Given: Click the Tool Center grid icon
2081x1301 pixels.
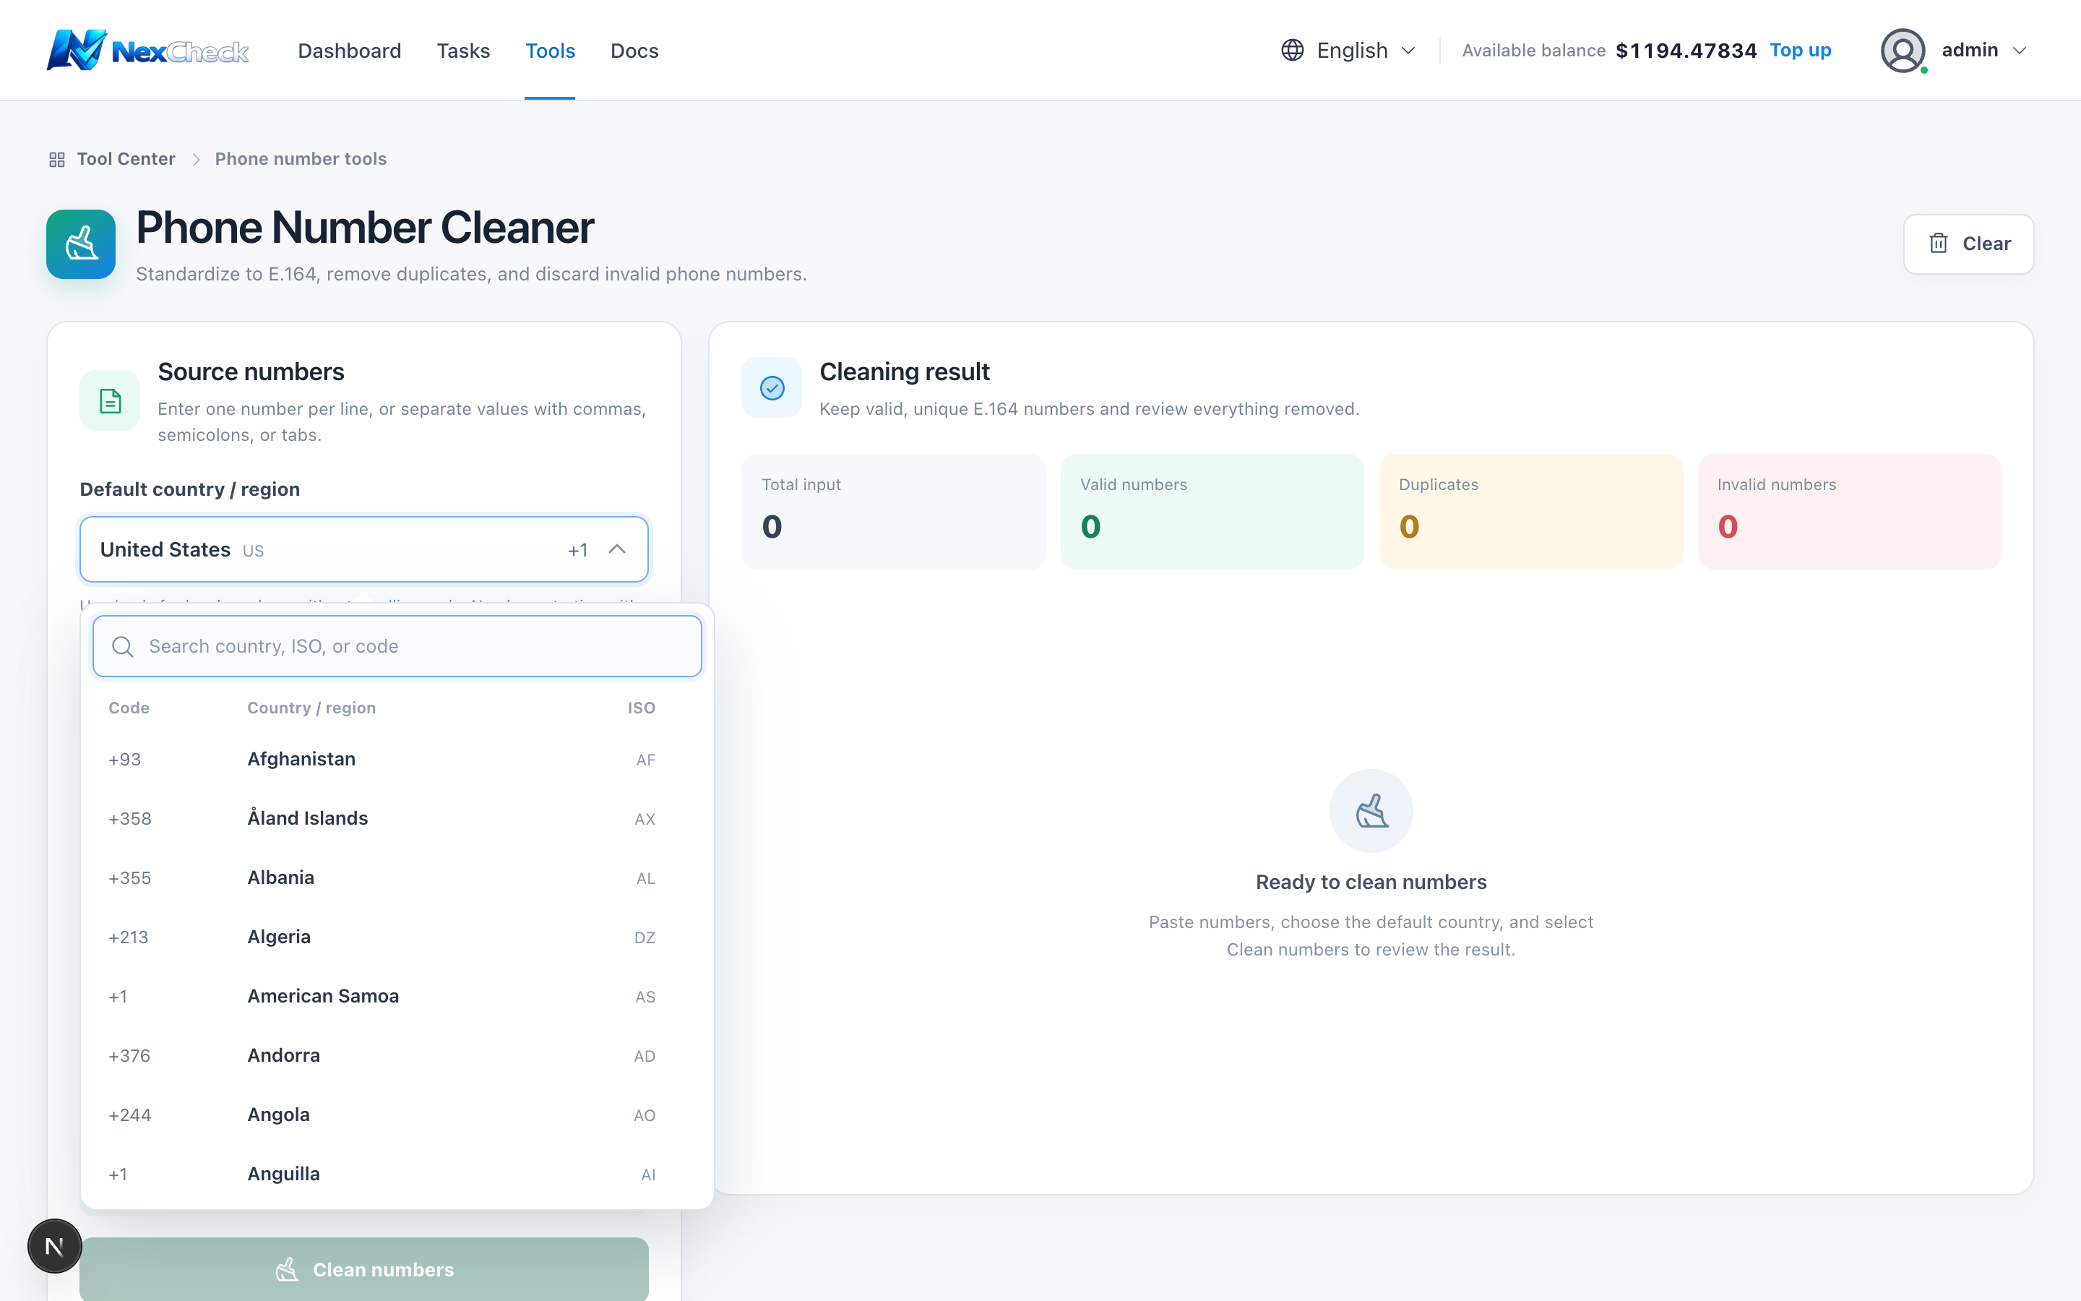Looking at the screenshot, I should click(x=57, y=159).
